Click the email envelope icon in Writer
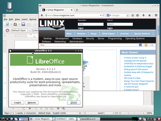 (x=28, y=24)
